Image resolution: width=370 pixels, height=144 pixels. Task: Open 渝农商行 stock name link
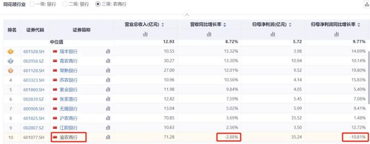click(69, 137)
